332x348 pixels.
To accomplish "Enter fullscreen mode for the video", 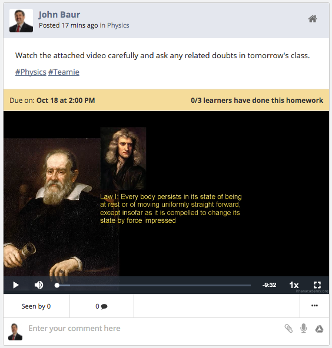I will pyautogui.click(x=317, y=285).
